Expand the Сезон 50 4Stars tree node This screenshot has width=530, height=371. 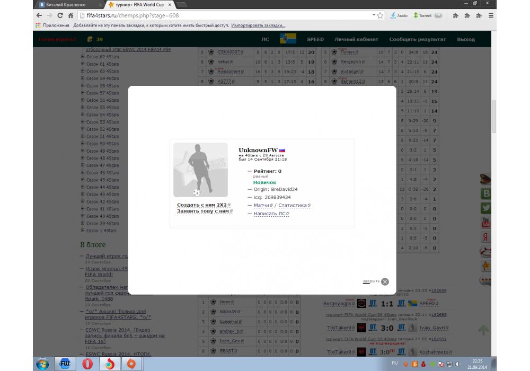point(83,144)
